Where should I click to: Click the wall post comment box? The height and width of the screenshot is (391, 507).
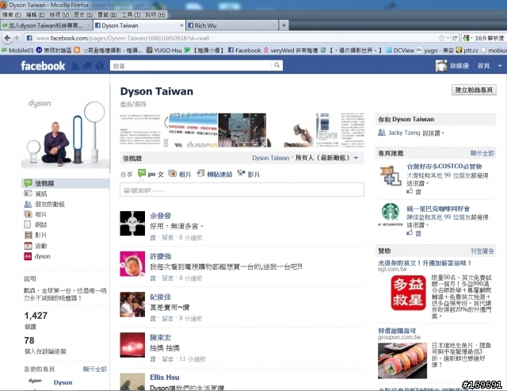(242, 190)
